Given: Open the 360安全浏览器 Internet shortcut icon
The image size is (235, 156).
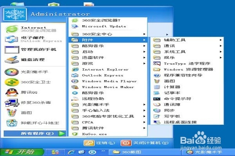Looking at the screenshot, I should coord(12,29).
